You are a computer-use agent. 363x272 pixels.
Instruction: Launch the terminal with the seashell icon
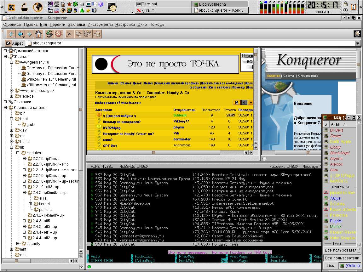click(112, 7)
